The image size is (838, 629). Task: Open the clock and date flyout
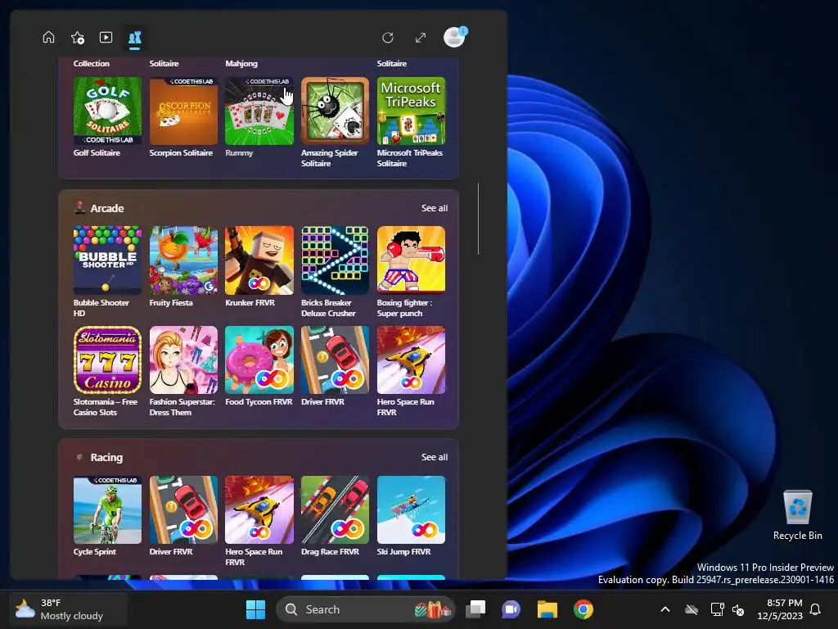(x=780, y=609)
